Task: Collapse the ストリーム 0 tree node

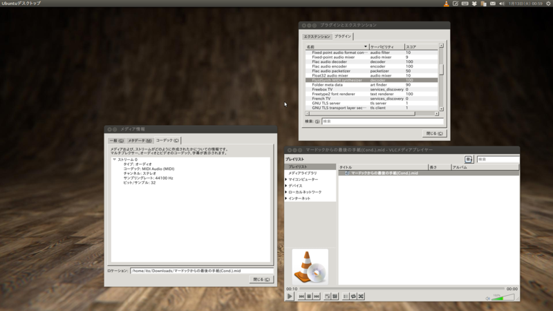Action: click(x=114, y=160)
